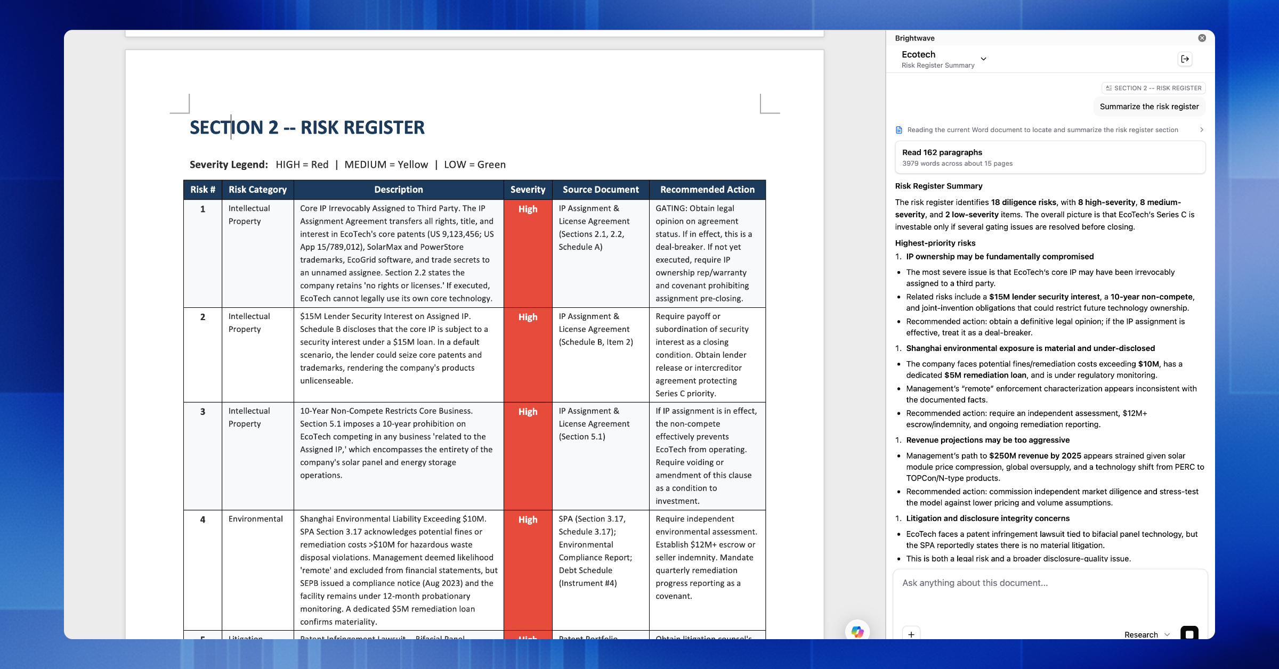The width and height of the screenshot is (1279, 669).
Task: Click the "Require independent environmental assessment" action cell
Action: pos(707,570)
